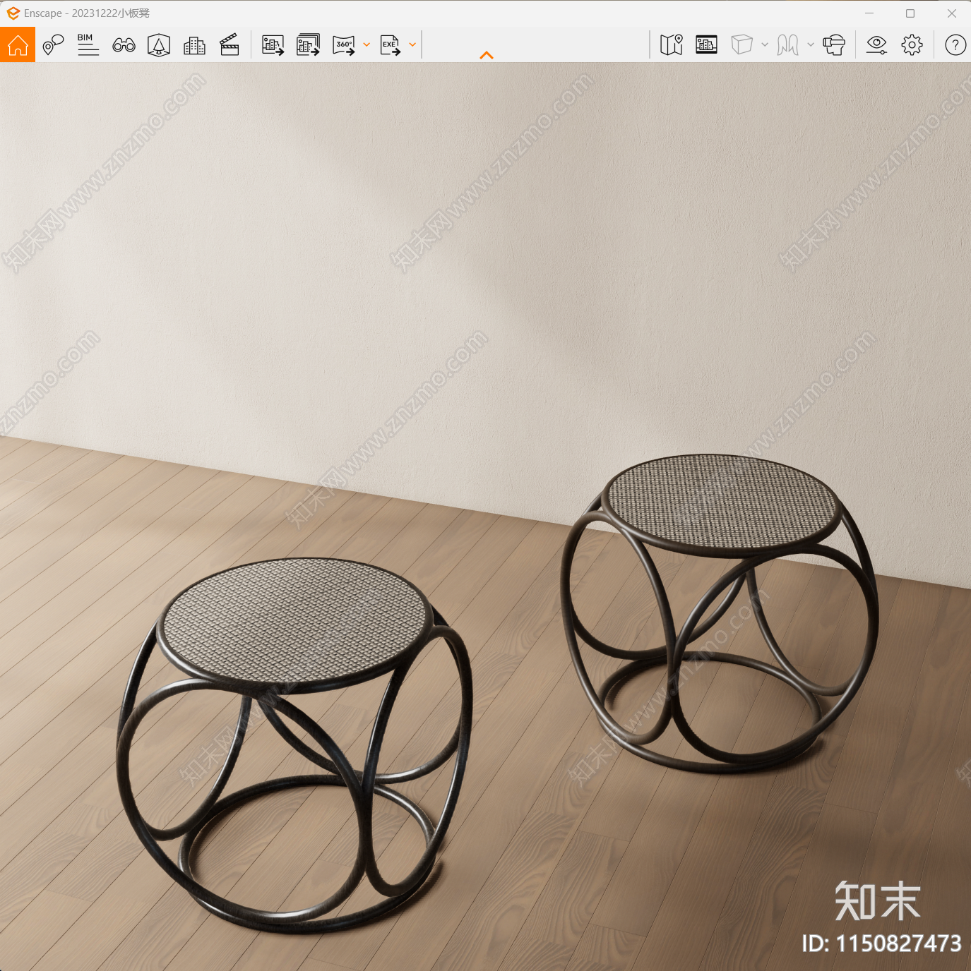The width and height of the screenshot is (971, 971).
Task: Open Visual Settings eye icon
Action: [876, 45]
